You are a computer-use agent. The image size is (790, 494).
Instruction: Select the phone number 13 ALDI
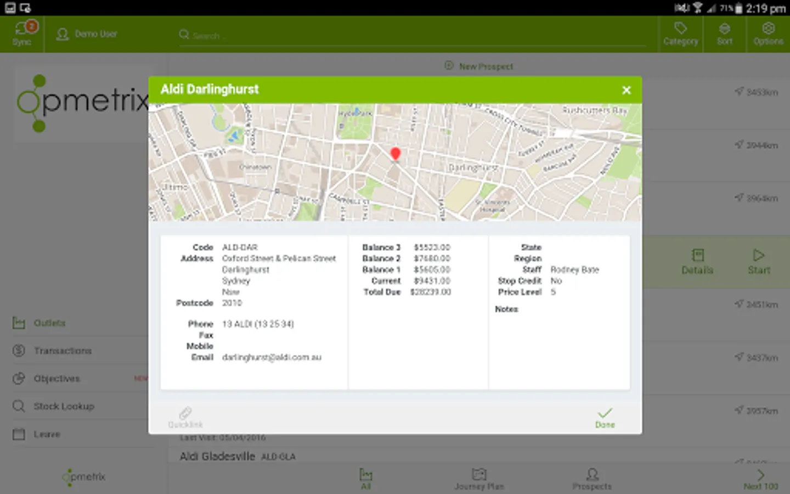(258, 324)
